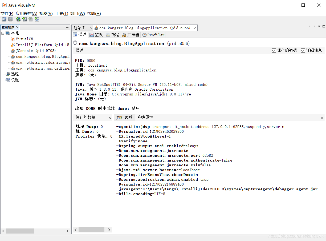Image resolution: width=326 pixels, height=241 pixels.
Task: Click the -Dfile.encoding=UTF-8 argument line
Action: pyautogui.click(x=141, y=194)
